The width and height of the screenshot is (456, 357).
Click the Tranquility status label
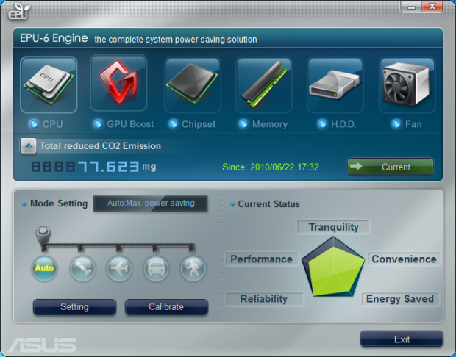tap(334, 227)
